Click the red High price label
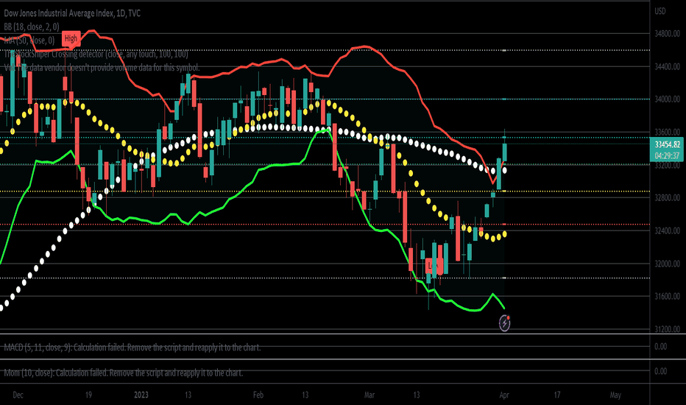The image size is (686, 405). pos(71,38)
